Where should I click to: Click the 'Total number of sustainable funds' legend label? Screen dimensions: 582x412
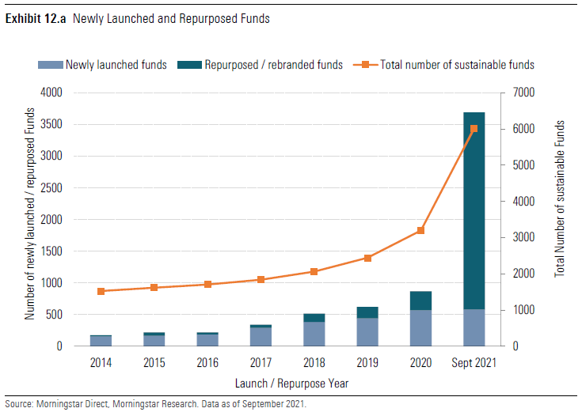457,65
